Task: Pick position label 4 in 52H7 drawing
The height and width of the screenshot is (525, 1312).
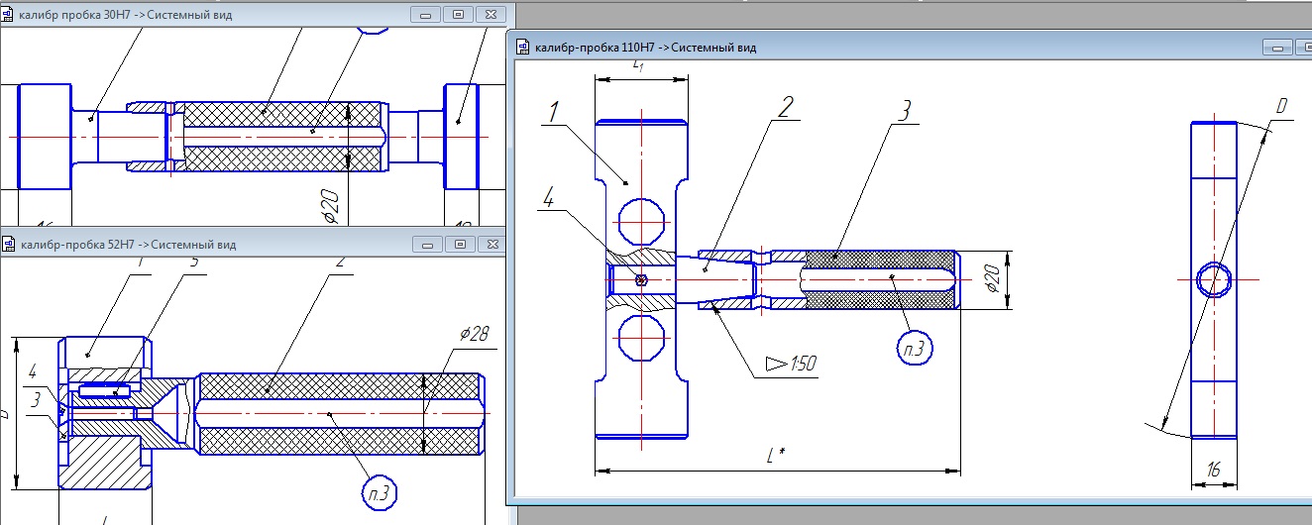Action: pos(33,371)
